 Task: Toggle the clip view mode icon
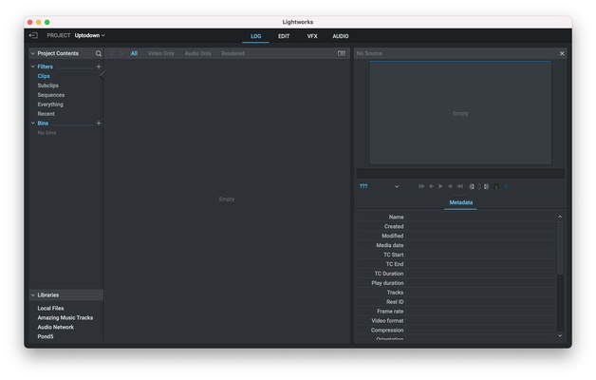(342, 53)
